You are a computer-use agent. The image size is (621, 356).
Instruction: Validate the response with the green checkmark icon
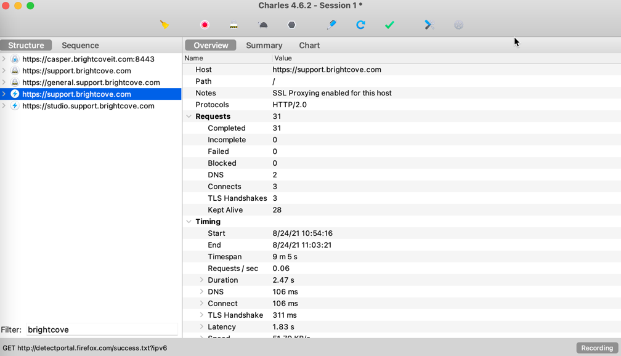[x=389, y=25]
